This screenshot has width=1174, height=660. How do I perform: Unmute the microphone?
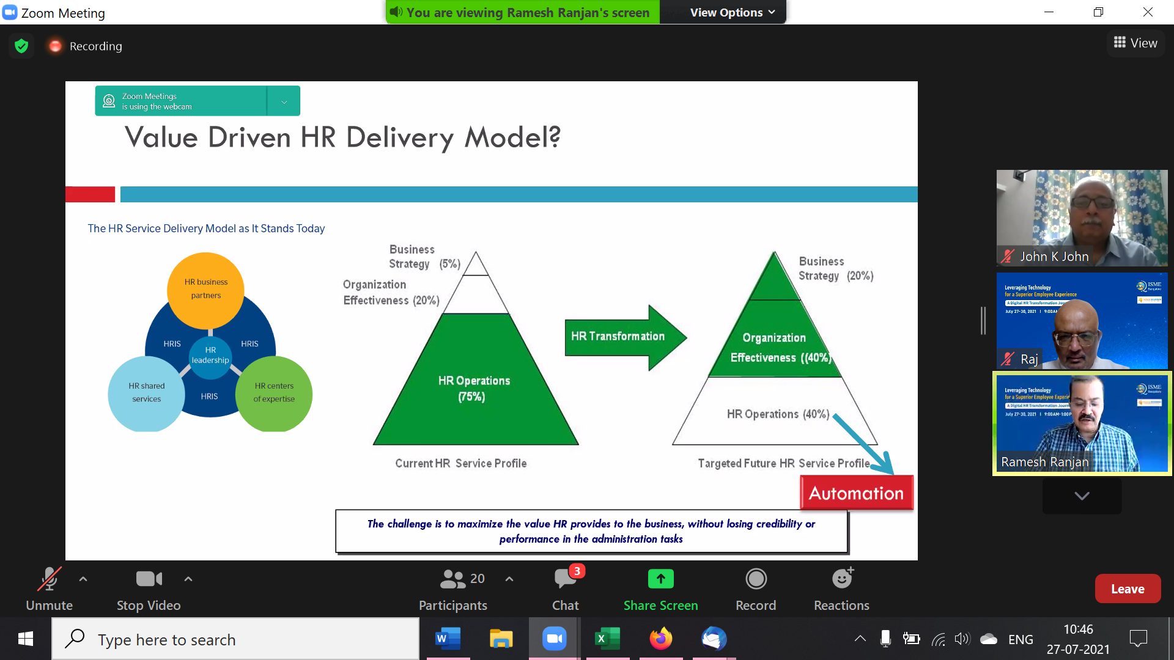pos(49,579)
